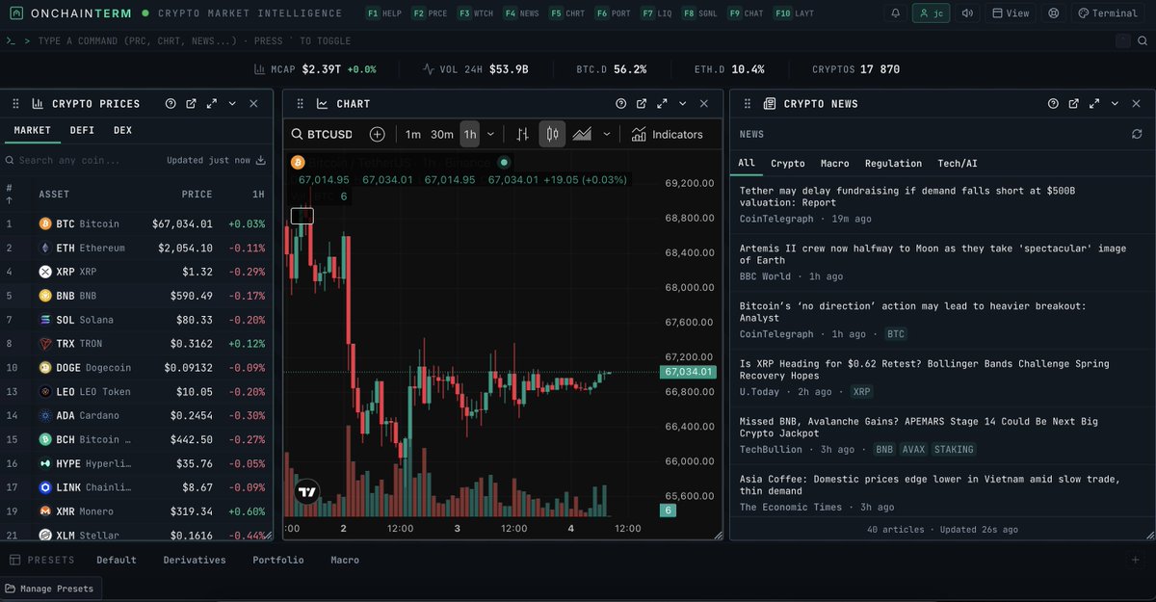Sort by the rank # column
1156x602 pixels.
pos(10,194)
